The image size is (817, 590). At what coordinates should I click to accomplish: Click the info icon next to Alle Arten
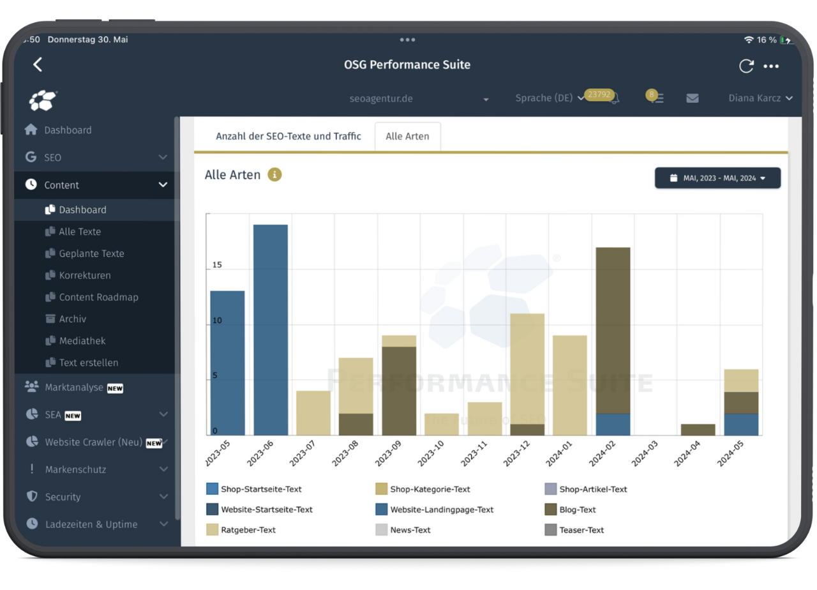pos(274,175)
